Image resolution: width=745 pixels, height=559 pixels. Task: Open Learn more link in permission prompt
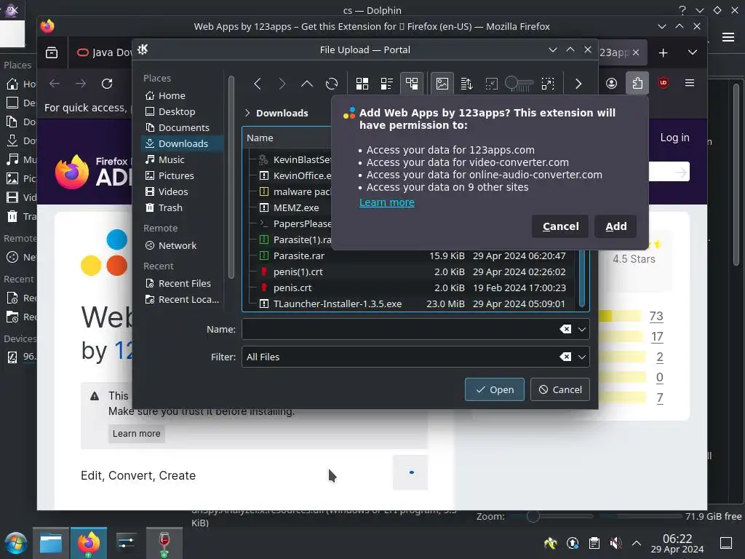[x=387, y=202]
